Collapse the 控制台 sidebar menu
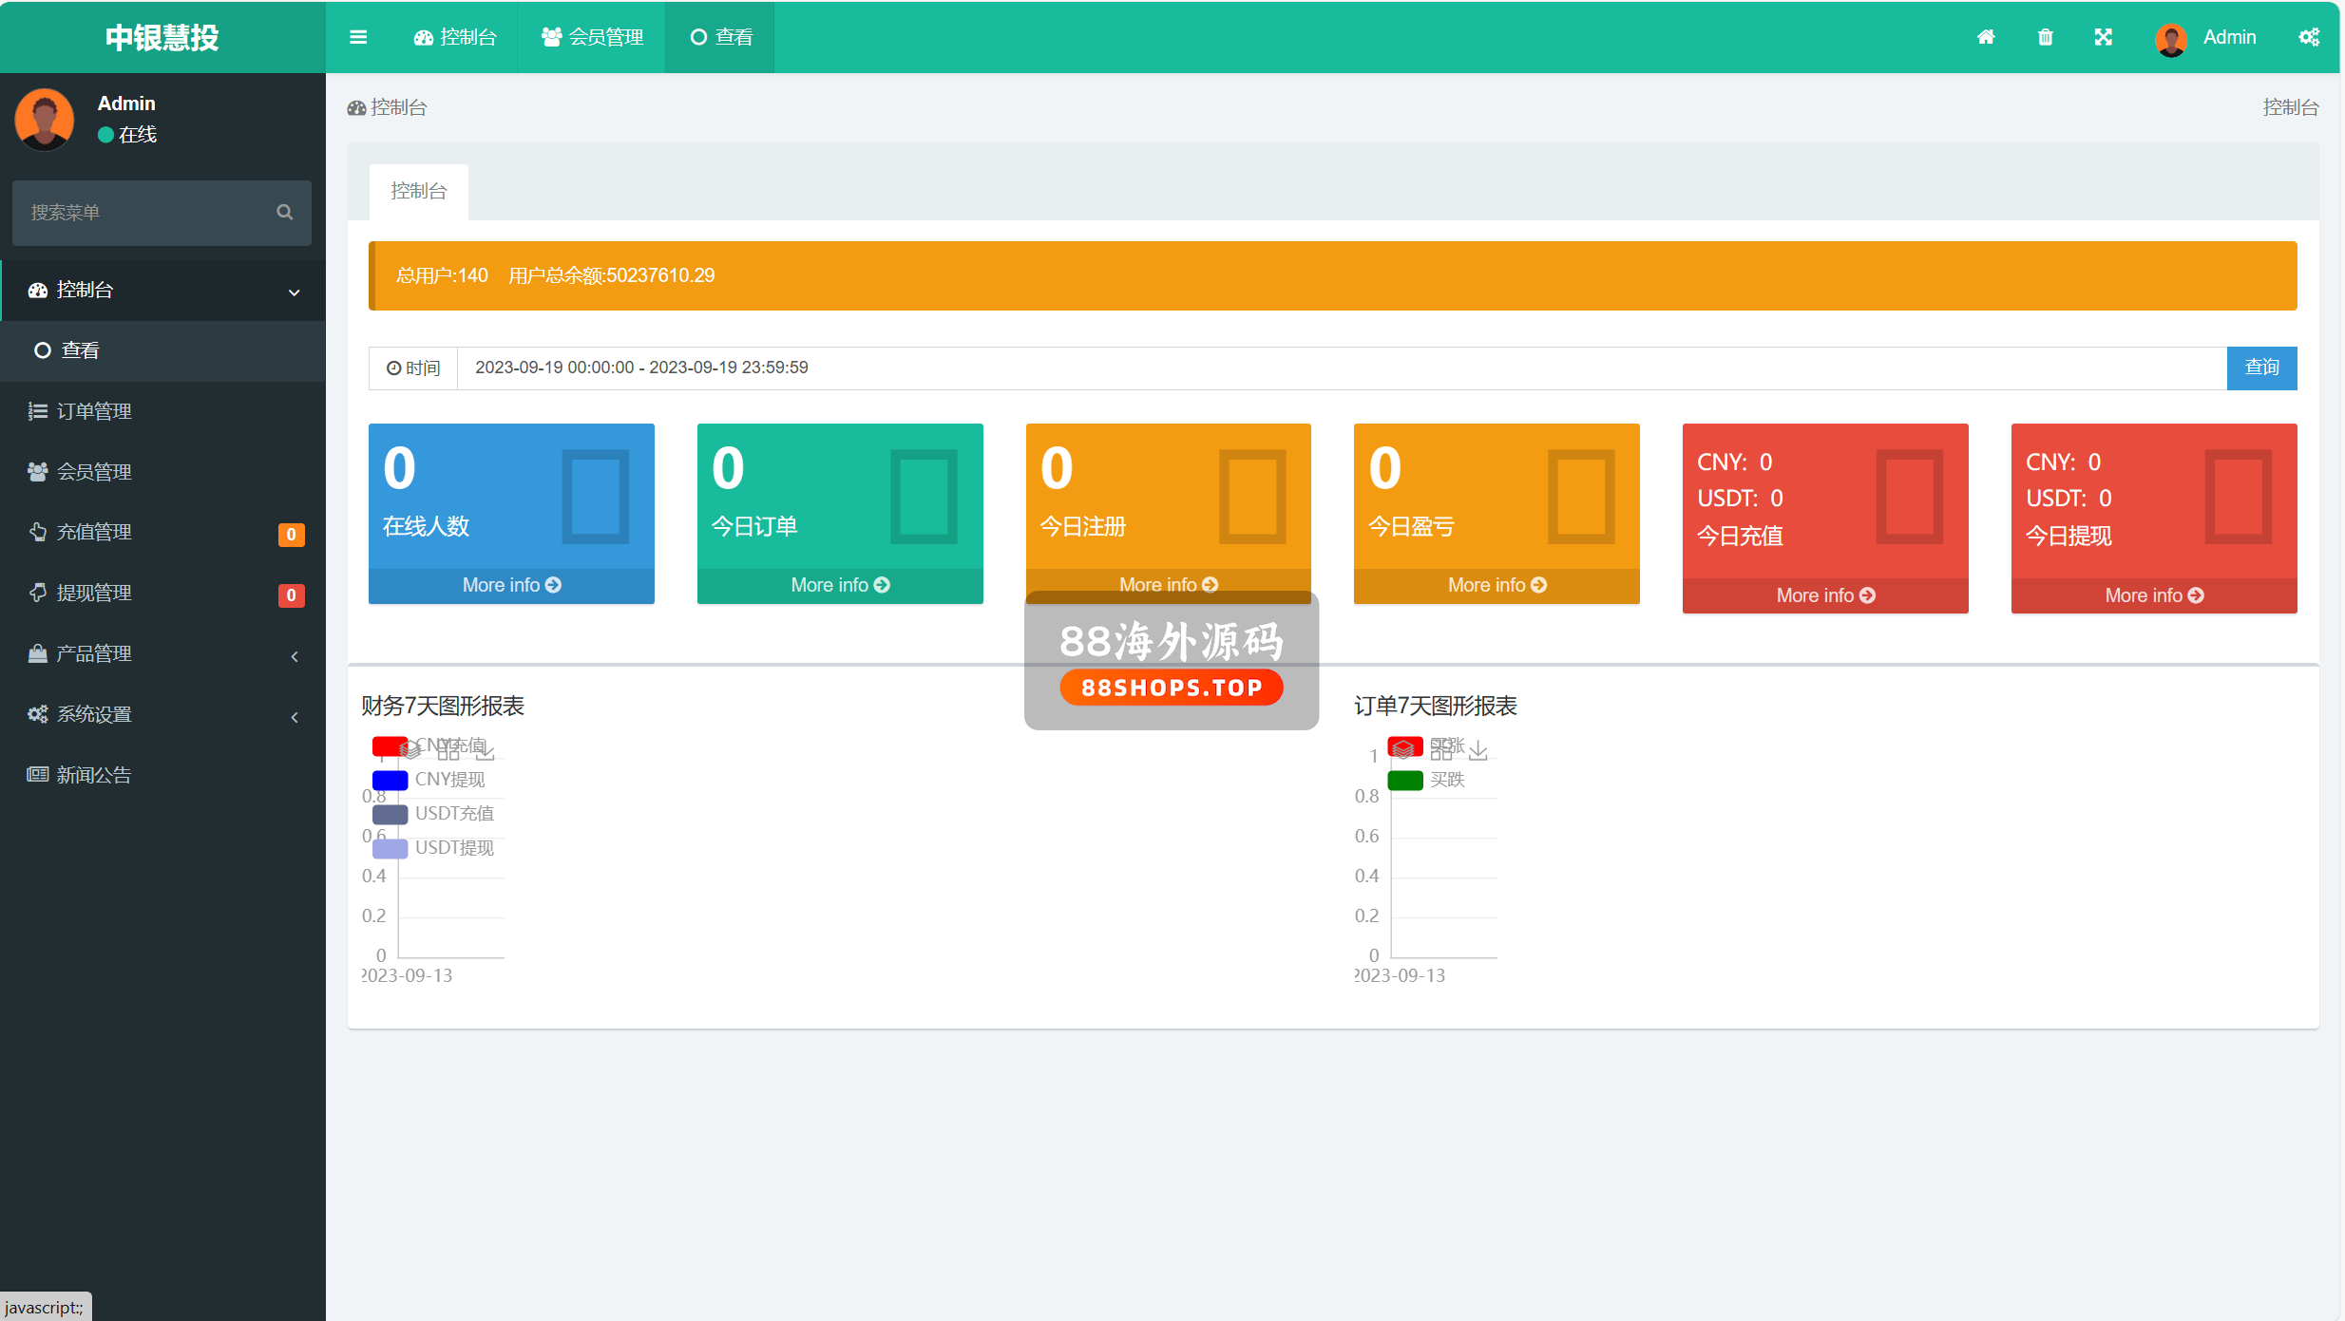The width and height of the screenshot is (2345, 1321). click(x=162, y=291)
